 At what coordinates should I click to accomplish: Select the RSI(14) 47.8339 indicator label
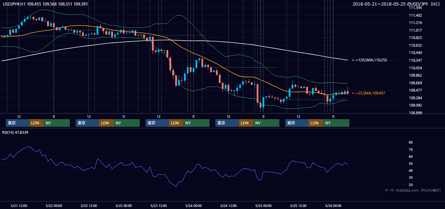point(15,132)
